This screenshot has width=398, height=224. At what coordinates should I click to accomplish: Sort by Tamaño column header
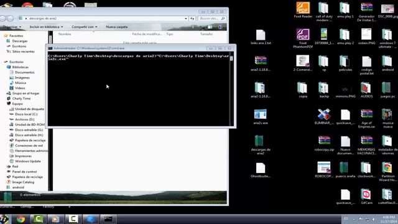[x=206, y=34]
